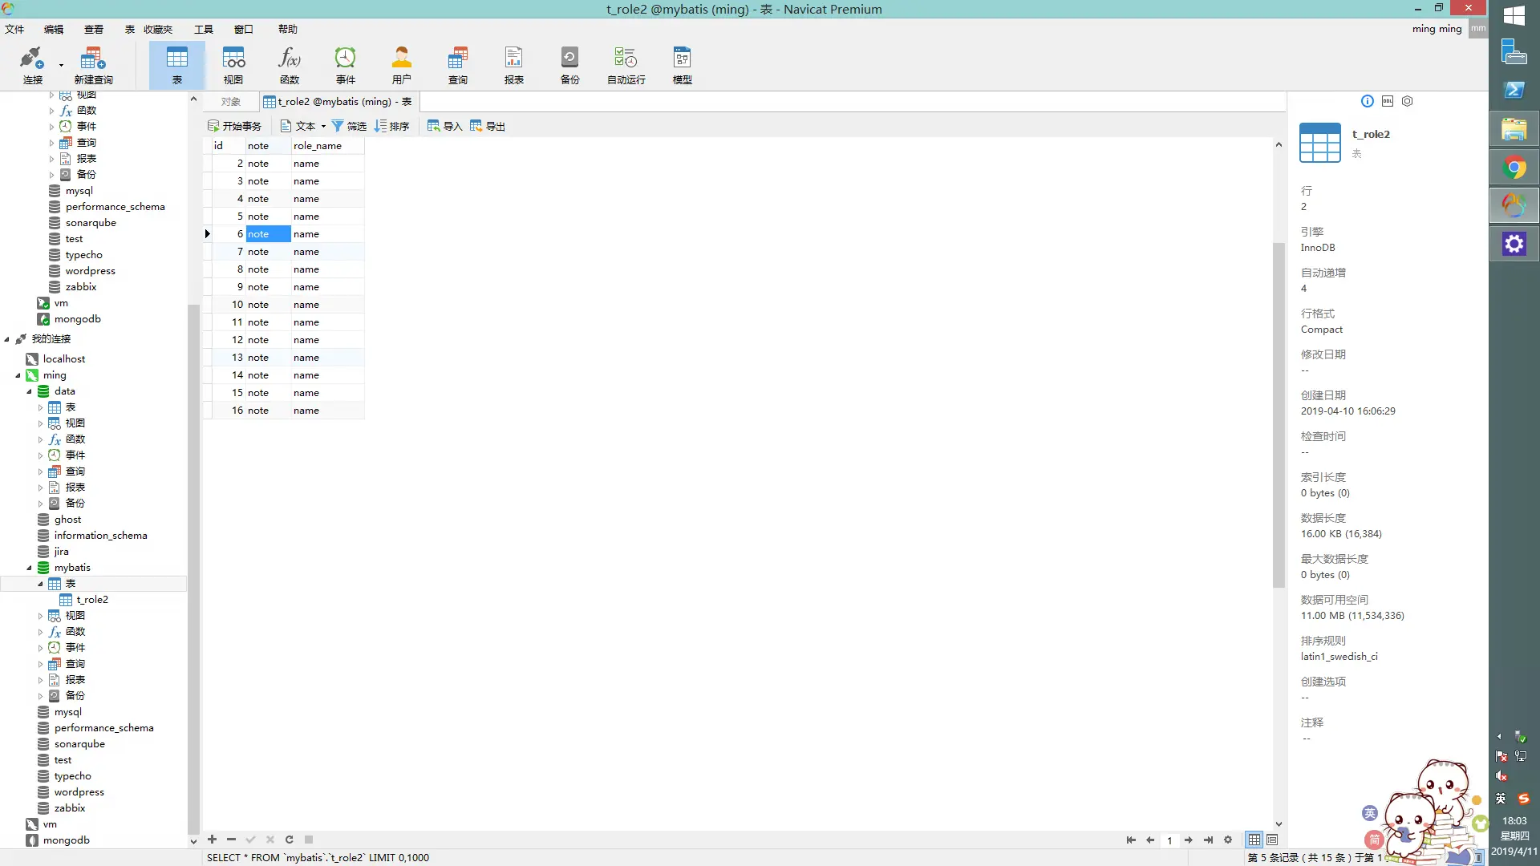Jump to the last record with navigation arrow
This screenshot has width=1540, height=866.
coord(1208,840)
